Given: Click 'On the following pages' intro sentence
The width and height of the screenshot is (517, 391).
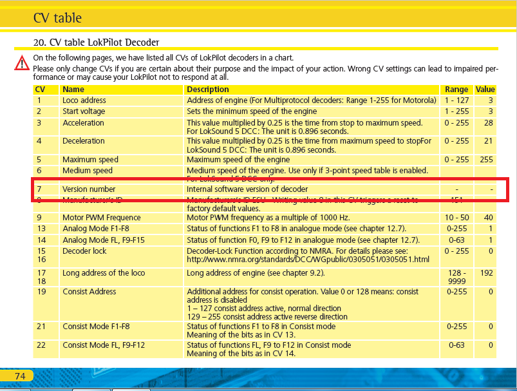Looking at the screenshot, I should (163, 58).
